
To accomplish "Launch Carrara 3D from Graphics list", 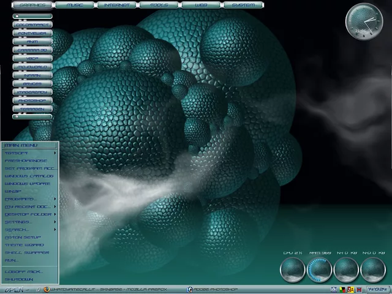I will point(32,50).
